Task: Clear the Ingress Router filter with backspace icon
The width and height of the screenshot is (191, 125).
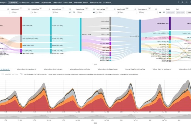Action: [x=70, y=12]
